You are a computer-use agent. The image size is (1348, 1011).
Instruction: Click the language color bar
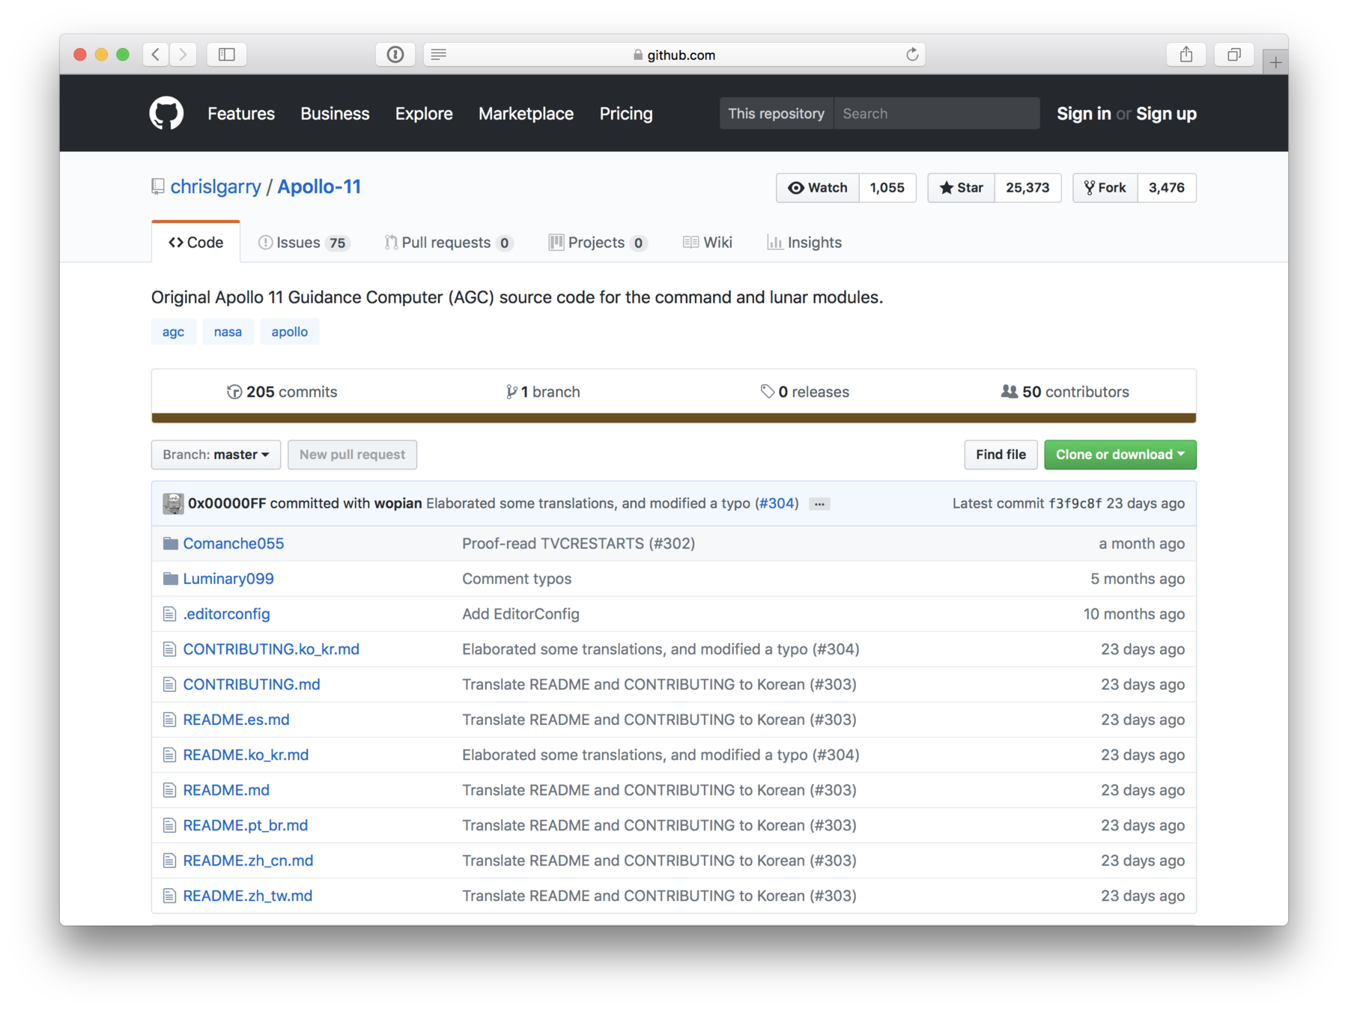tap(673, 418)
